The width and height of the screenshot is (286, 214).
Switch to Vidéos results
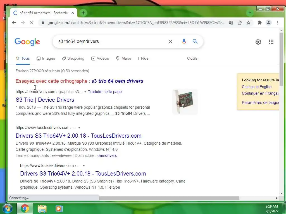100,59
